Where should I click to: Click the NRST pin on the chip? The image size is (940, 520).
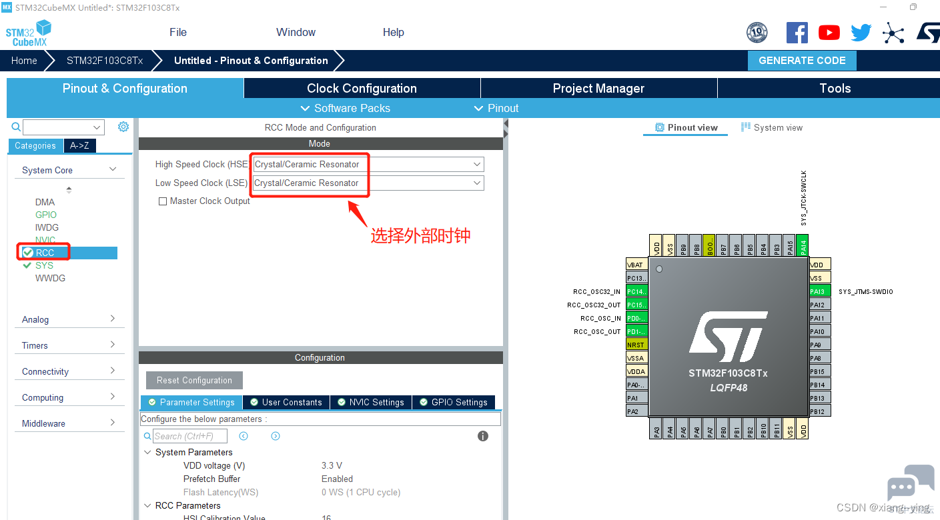pyautogui.click(x=636, y=345)
